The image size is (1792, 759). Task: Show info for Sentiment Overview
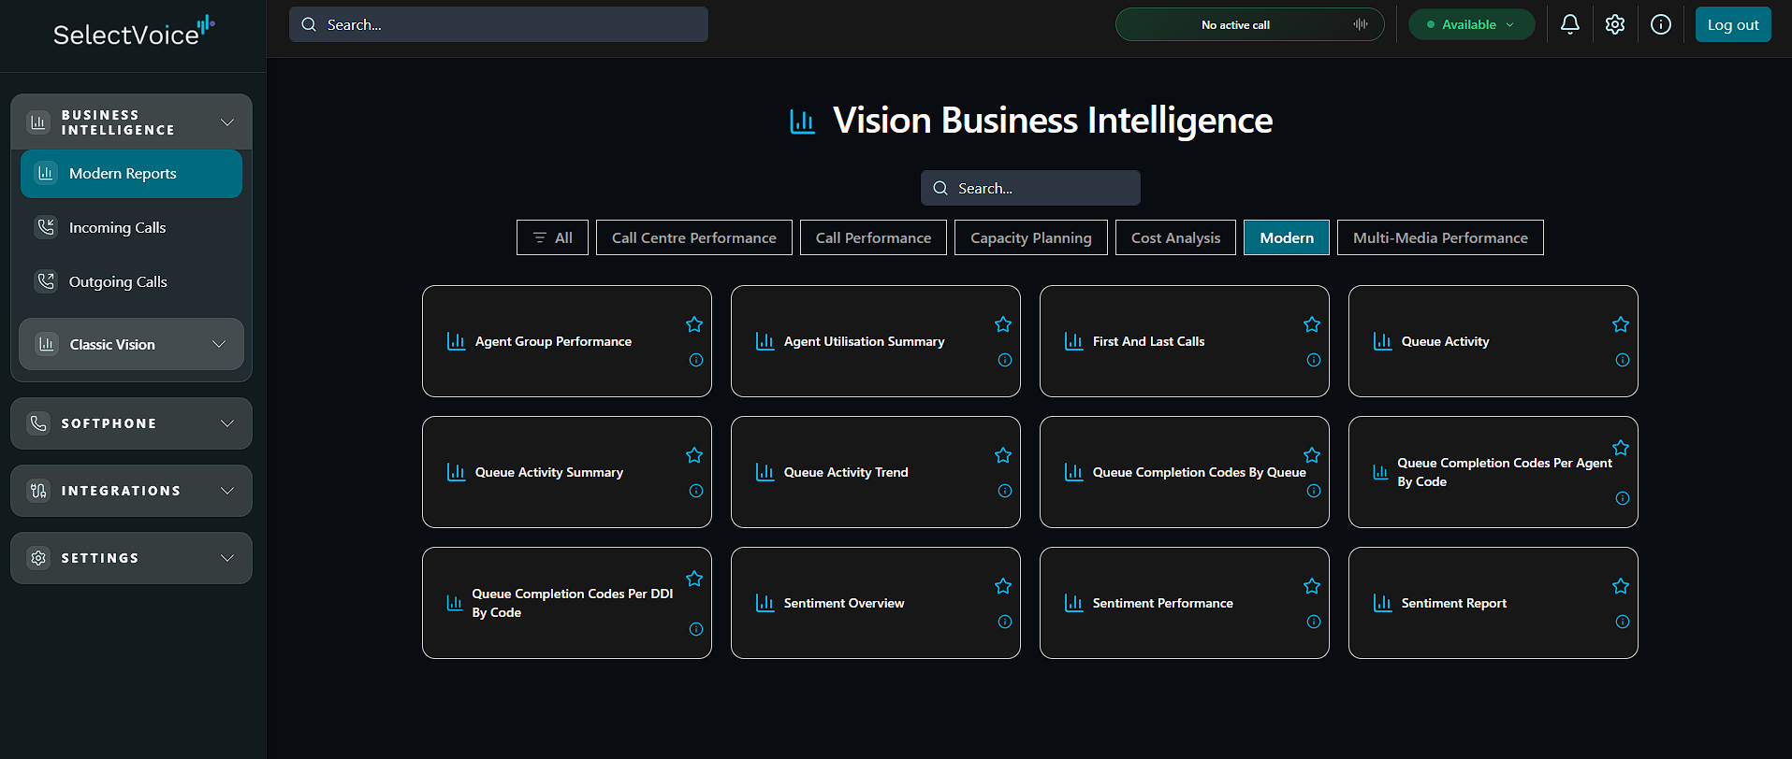click(x=1005, y=622)
